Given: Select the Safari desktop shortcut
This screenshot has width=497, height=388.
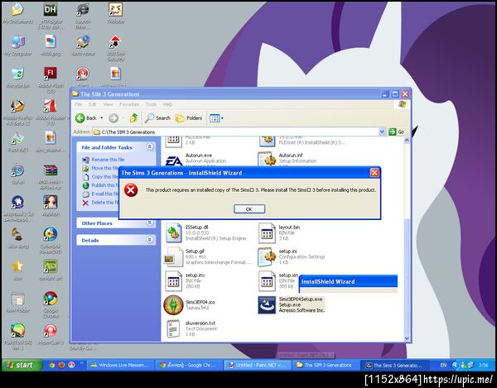Looking at the screenshot, I should coord(17,175).
